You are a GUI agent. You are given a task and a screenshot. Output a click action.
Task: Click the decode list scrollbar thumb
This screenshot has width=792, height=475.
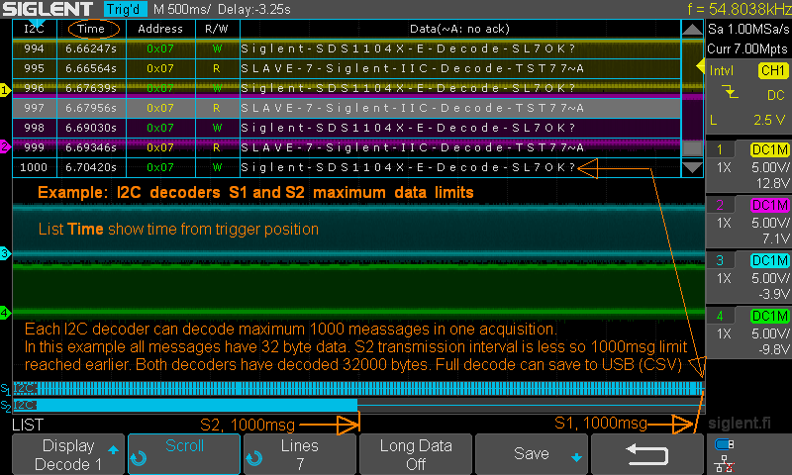click(692, 147)
